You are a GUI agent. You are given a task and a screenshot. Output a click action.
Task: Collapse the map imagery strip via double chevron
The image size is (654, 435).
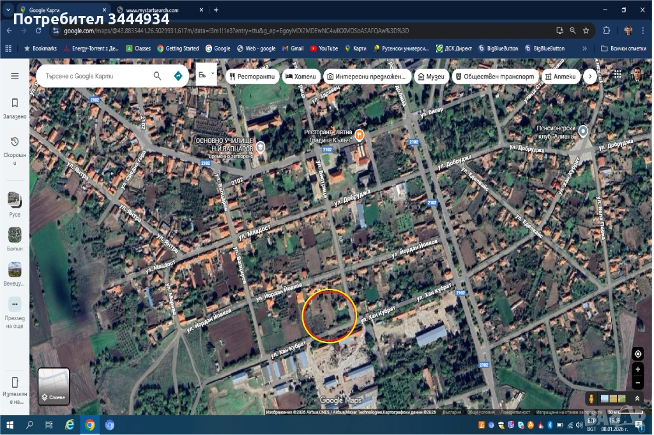[637, 399]
